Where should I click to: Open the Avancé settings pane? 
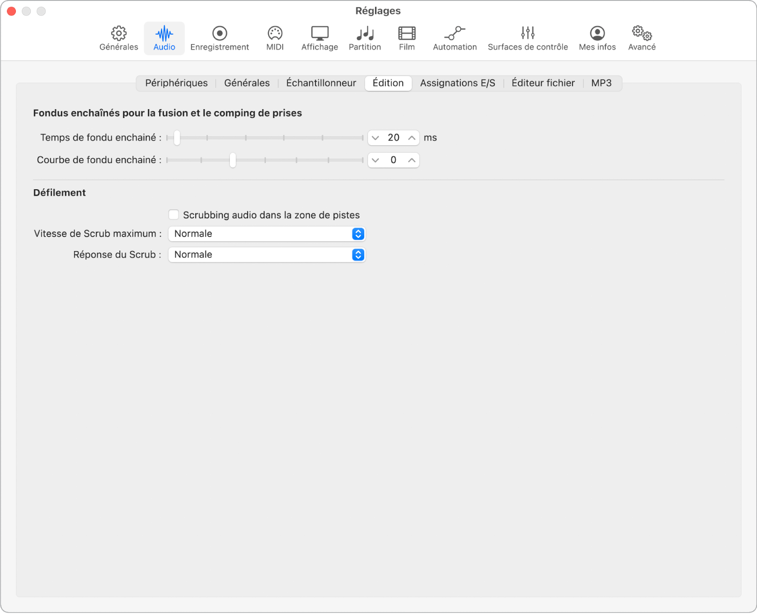click(x=641, y=38)
